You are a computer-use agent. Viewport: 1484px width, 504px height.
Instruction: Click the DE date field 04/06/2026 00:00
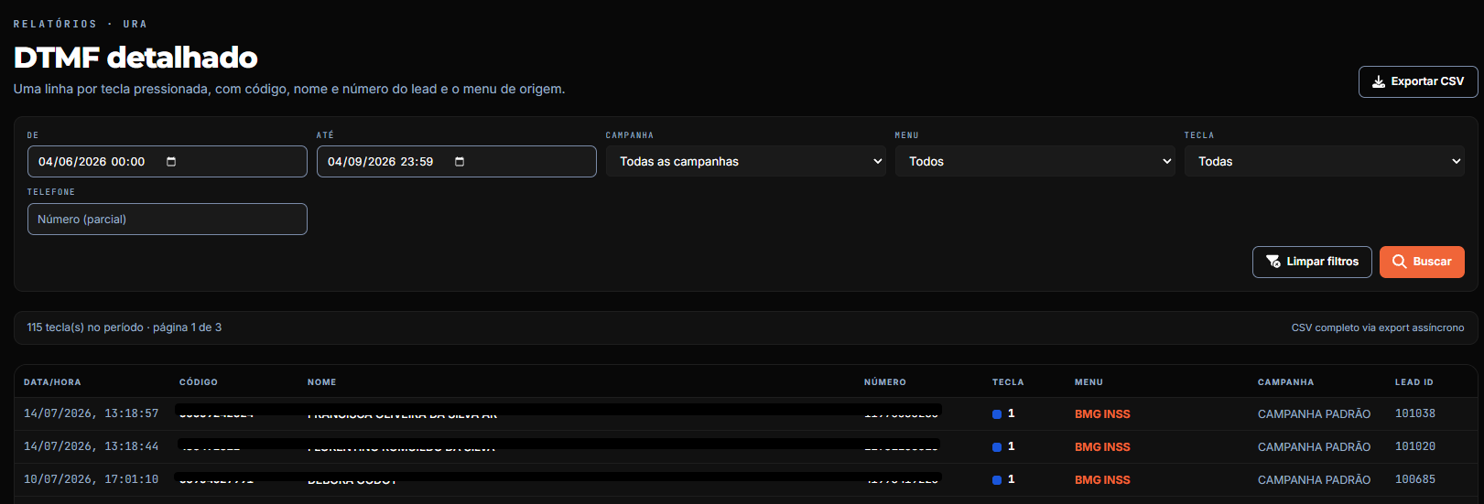point(168,161)
